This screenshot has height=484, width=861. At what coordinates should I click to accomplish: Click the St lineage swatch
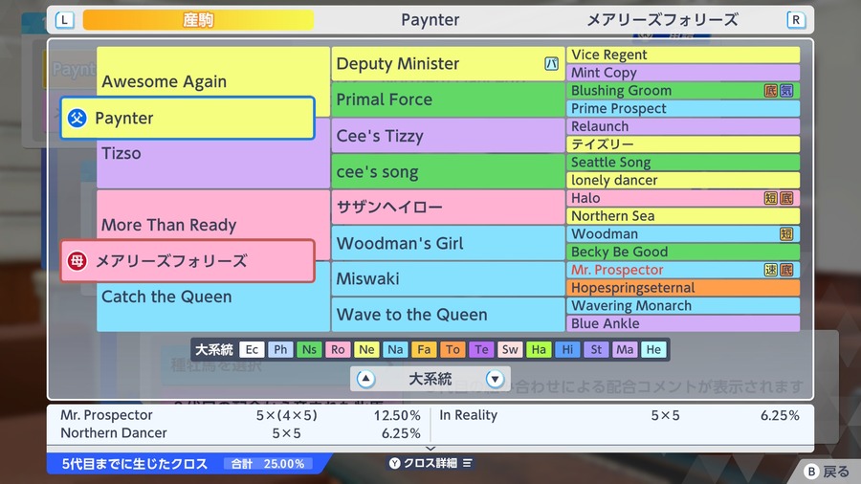pyautogui.click(x=596, y=349)
